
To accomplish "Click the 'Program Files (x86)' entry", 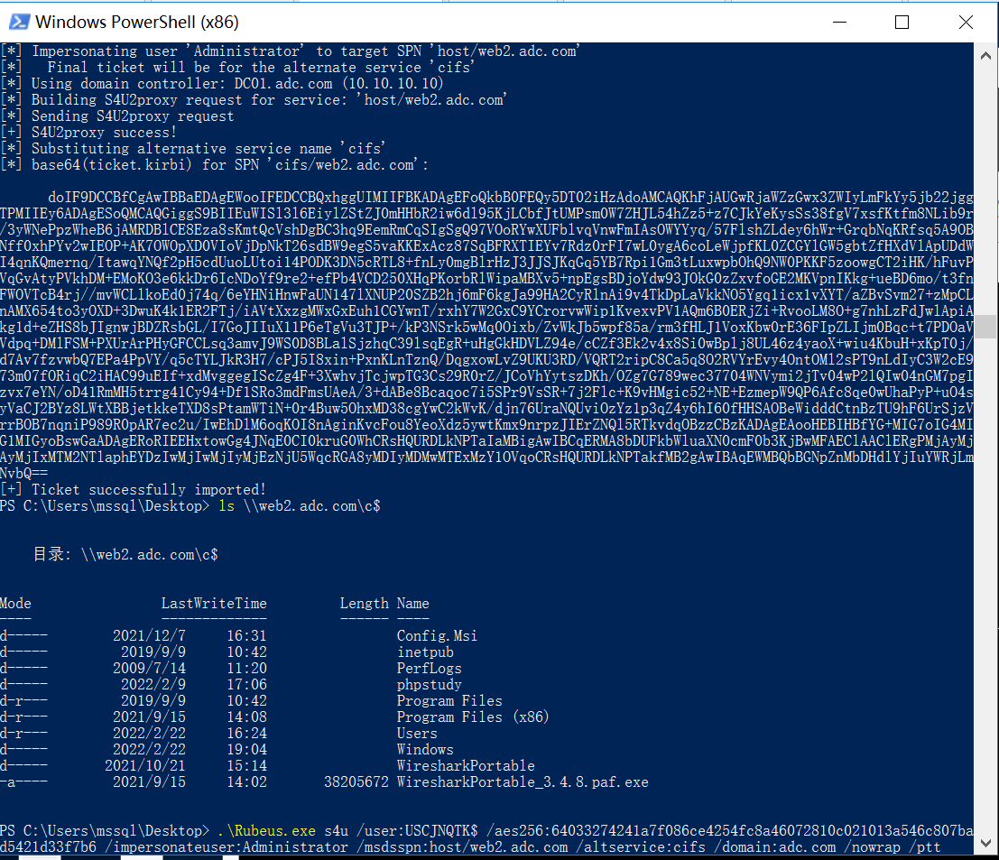I will [472, 717].
